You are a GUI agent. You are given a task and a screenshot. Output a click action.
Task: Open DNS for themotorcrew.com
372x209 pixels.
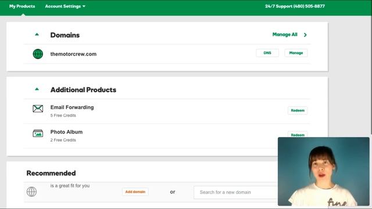267,53
